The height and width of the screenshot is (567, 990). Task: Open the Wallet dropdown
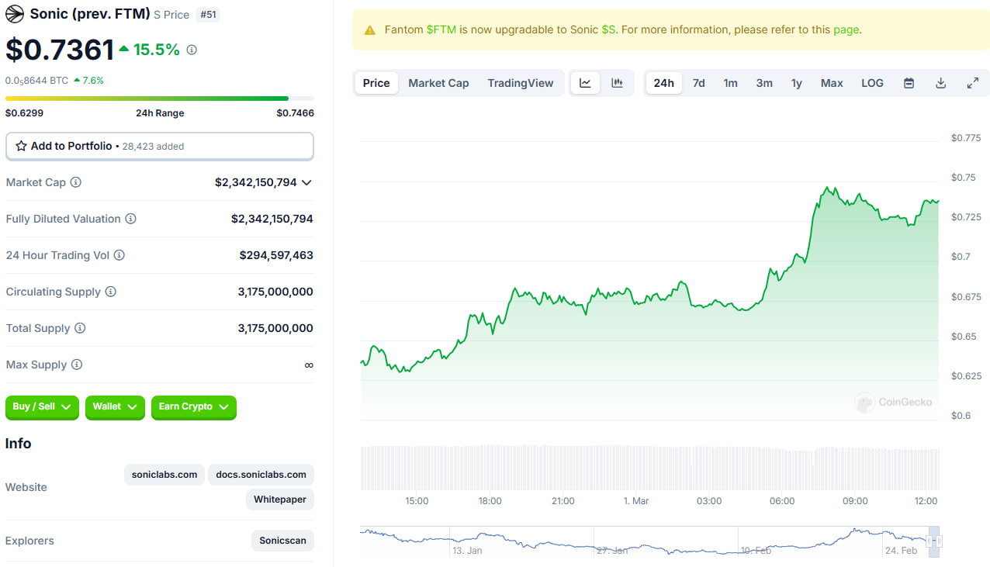pos(115,406)
